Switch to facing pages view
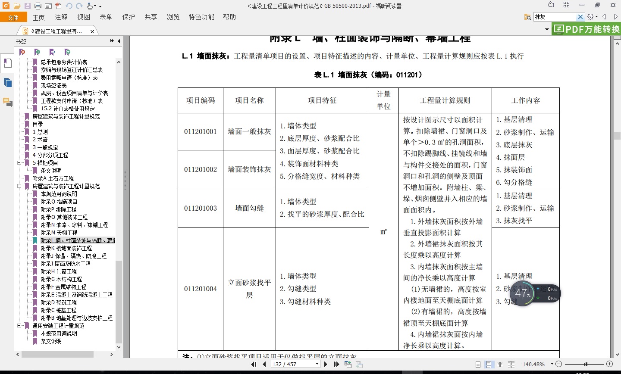The image size is (621, 374). pos(500,365)
